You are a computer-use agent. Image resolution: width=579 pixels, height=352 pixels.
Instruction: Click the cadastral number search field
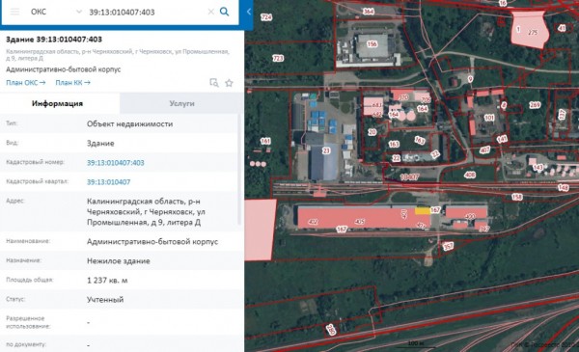pyautogui.click(x=146, y=13)
